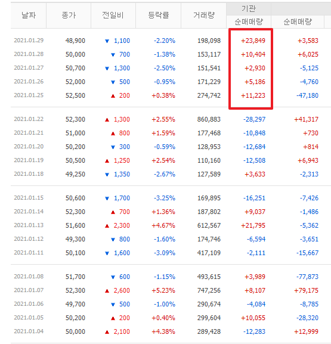Select the date 2021.01.29
Viewport: 331px width, 344px height.
pos(29,41)
